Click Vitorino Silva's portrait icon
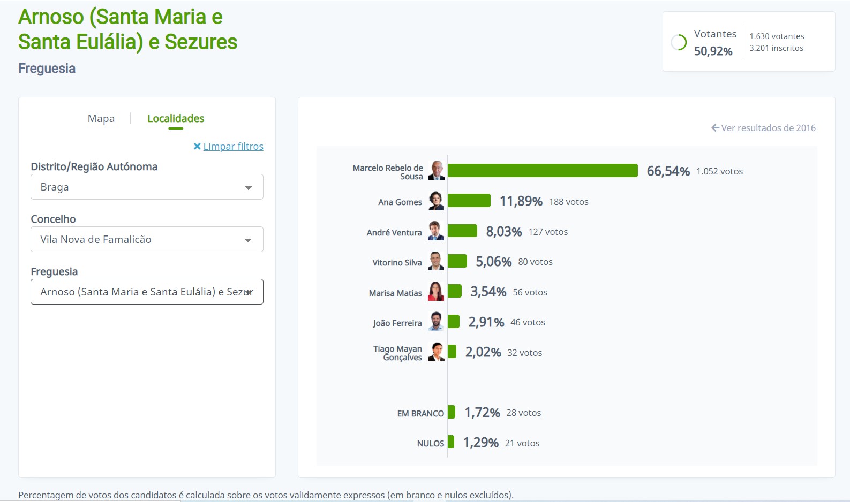 [x=436, y=261]
